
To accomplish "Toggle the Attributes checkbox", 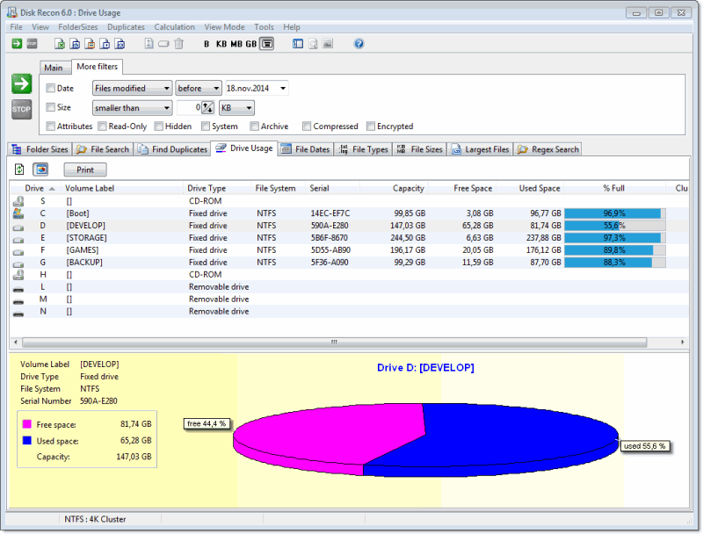I will tap(51, 126).
